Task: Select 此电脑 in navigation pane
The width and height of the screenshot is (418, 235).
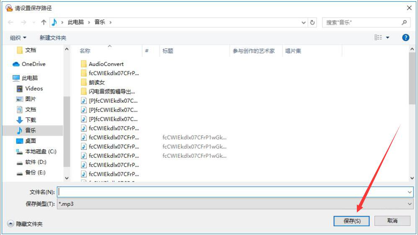Action: tap(25, 78)
